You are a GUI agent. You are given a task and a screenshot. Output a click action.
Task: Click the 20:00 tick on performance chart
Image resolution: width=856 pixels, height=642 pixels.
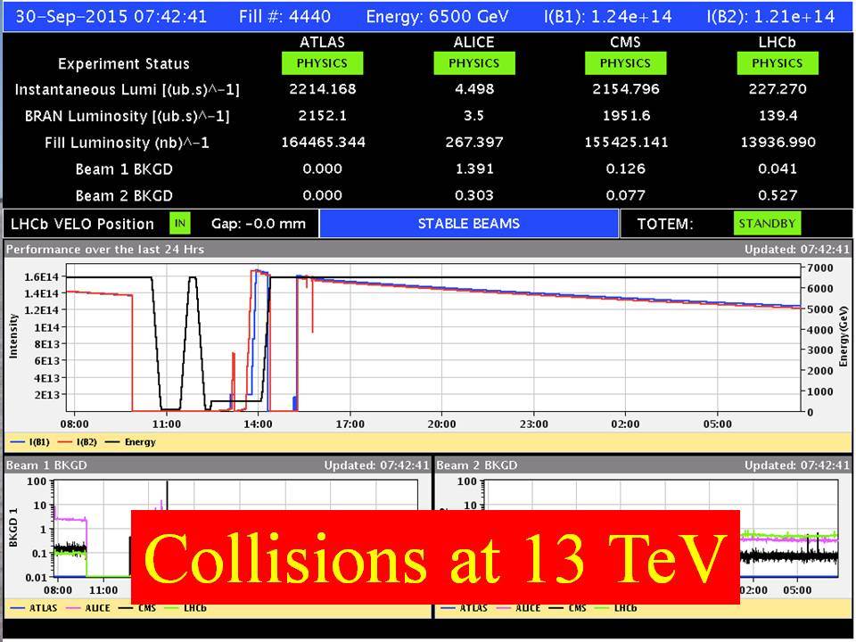(x=441, y=424)
